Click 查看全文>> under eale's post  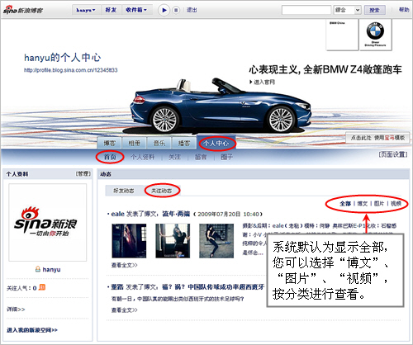[x=124, y=265]
